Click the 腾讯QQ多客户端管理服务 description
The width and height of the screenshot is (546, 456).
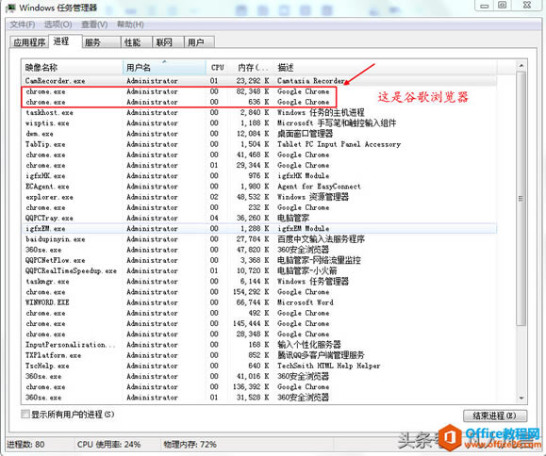click(321, 355)
